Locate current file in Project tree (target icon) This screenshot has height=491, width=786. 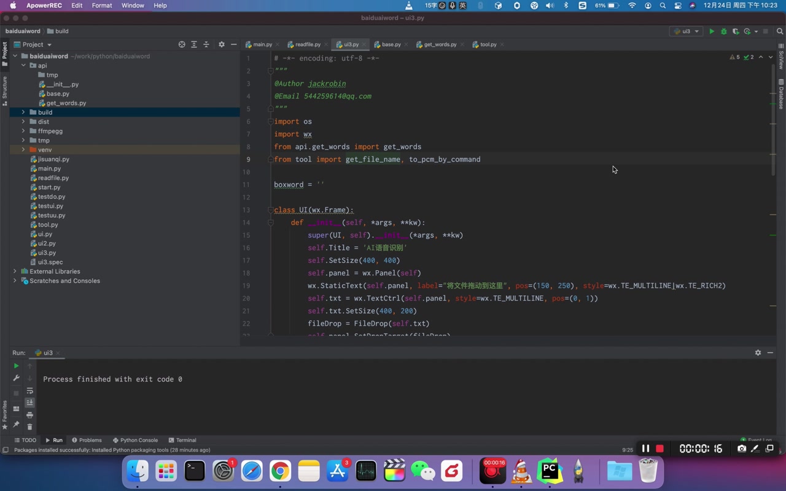pyautogui.click(x=182, y=45)
